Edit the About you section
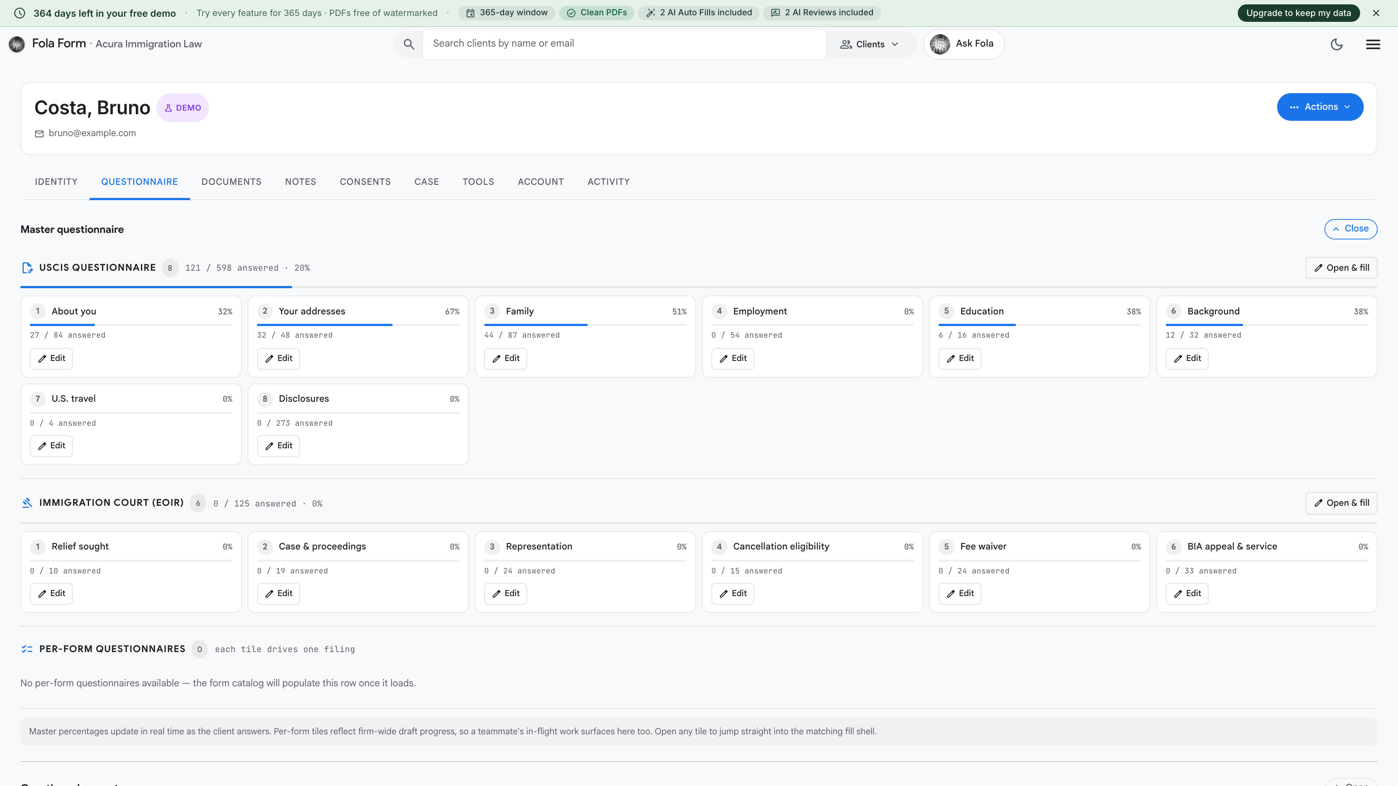1398x786 pixels. coord(52,358)
